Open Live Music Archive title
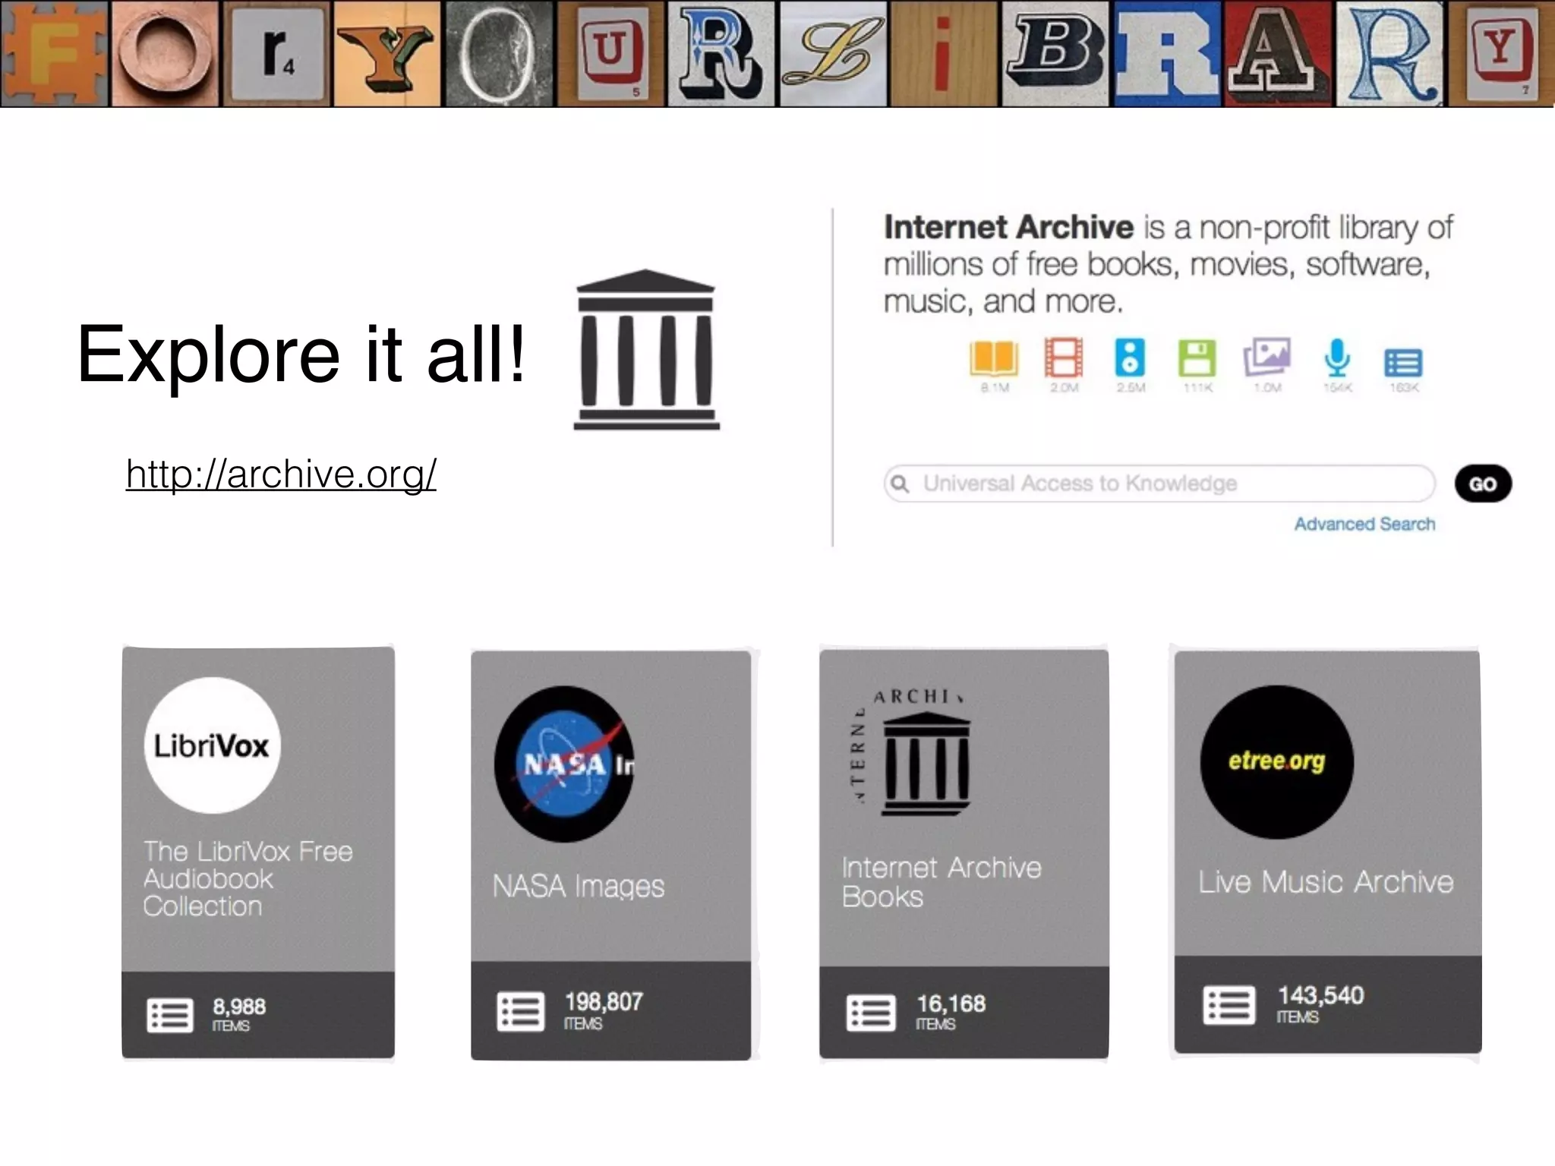The height and width of the screenshot is (1166, 1555). click(x=1326, y=882)
